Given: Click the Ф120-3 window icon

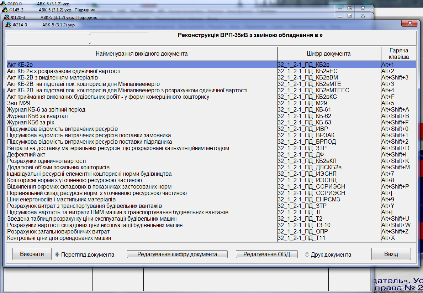Looking at the screenshot, I should tap(6, 17).
